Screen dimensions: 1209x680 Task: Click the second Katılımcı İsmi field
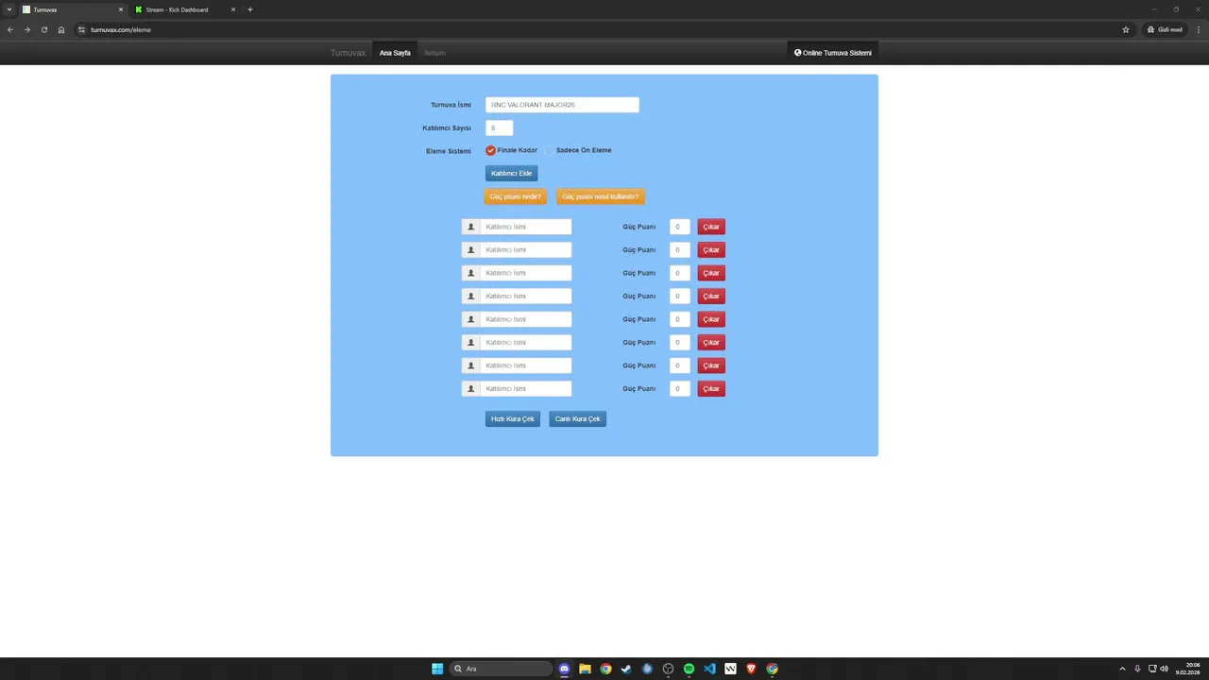tap(526, 250)
